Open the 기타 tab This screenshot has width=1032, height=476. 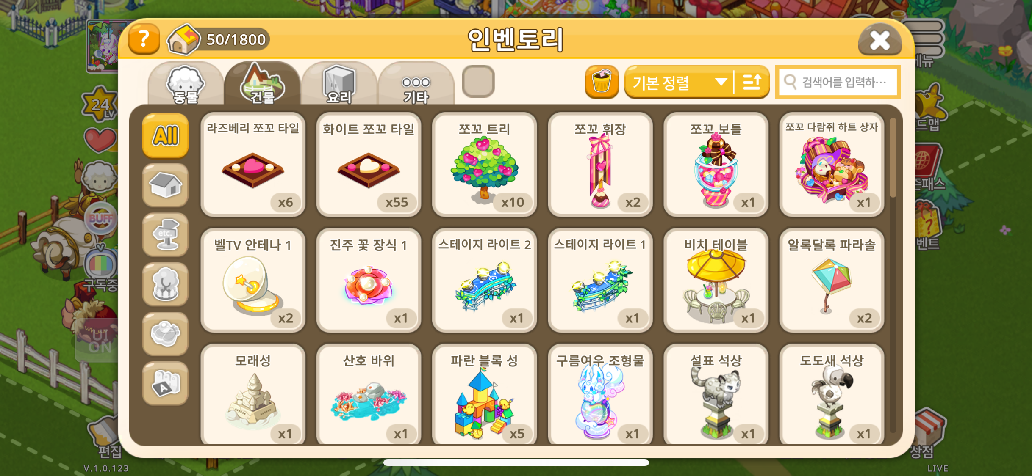[x=416, y=84]
